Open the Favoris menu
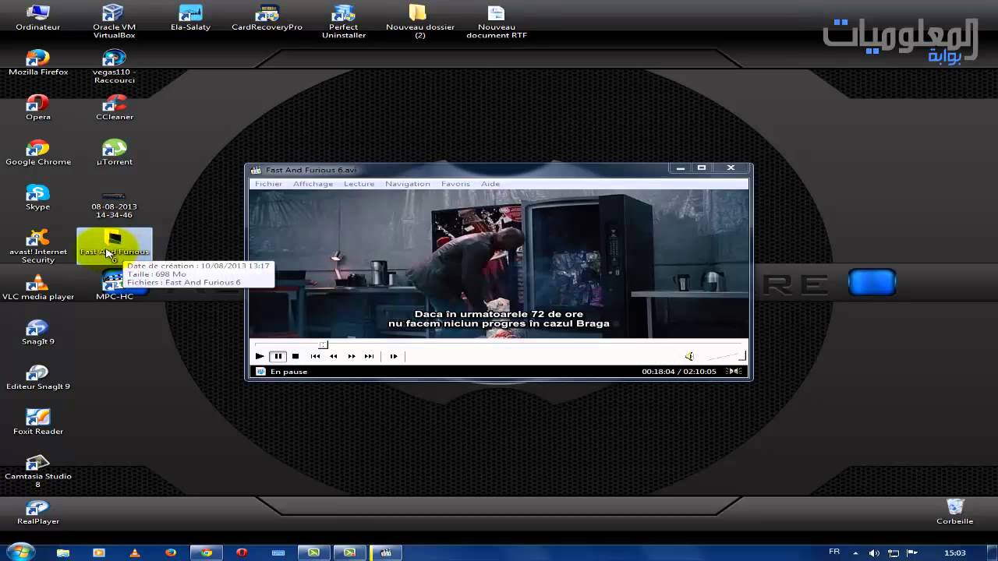Image resolution: width=998 pixels, height=561 pixels. tap(455, 184)
